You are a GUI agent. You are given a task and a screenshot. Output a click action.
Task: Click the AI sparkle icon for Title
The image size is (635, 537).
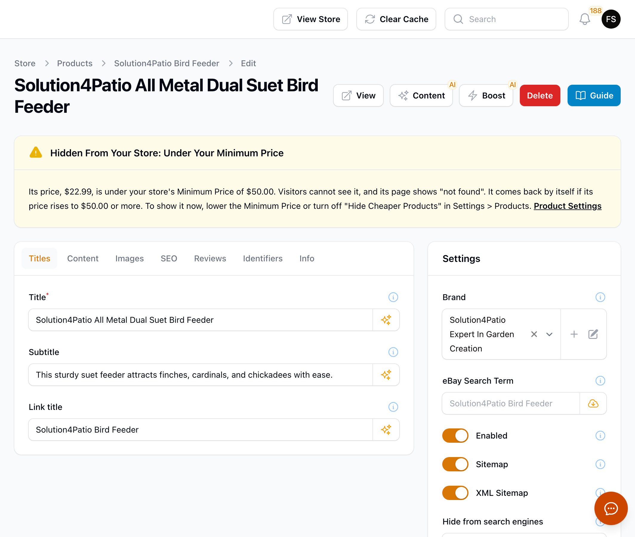coord(386,320)
